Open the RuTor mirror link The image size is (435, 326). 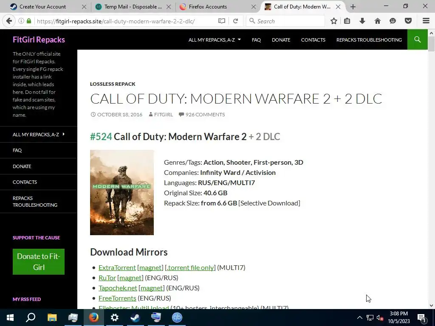(x=107, y=278)
